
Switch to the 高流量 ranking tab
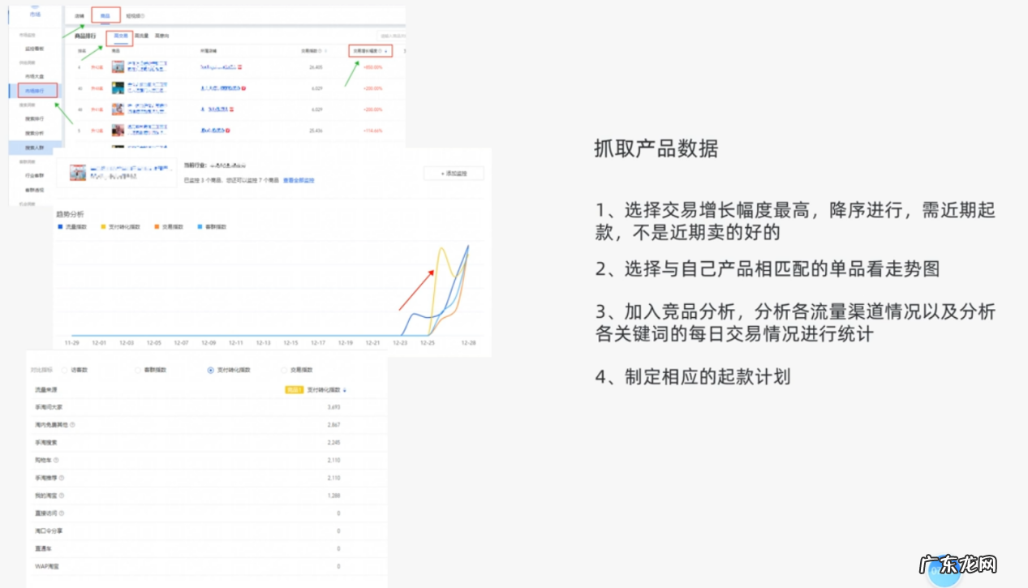tap(143, 36)
